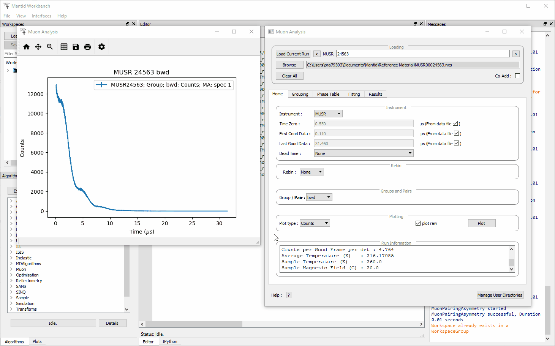This screenshot has height=346, width=555.
Task: Load the previous run using the left arrow
Action: pos(317,54)
